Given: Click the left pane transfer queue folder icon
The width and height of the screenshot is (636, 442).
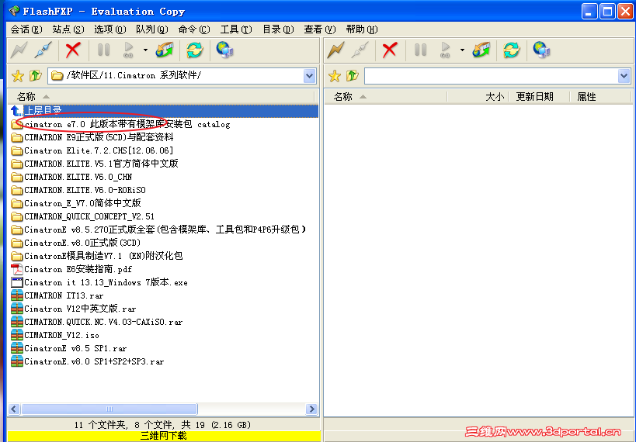Looking at the screenshot, I should click(165, 50).
